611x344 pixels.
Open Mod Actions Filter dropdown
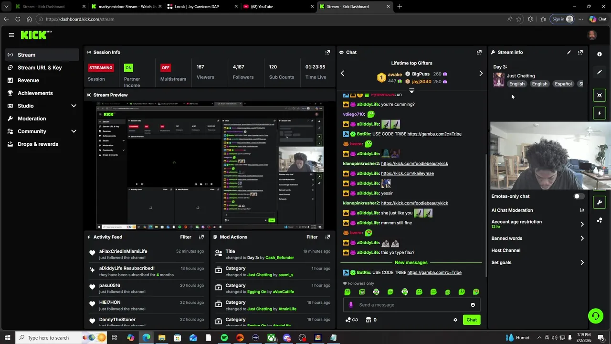click(312, 237)
